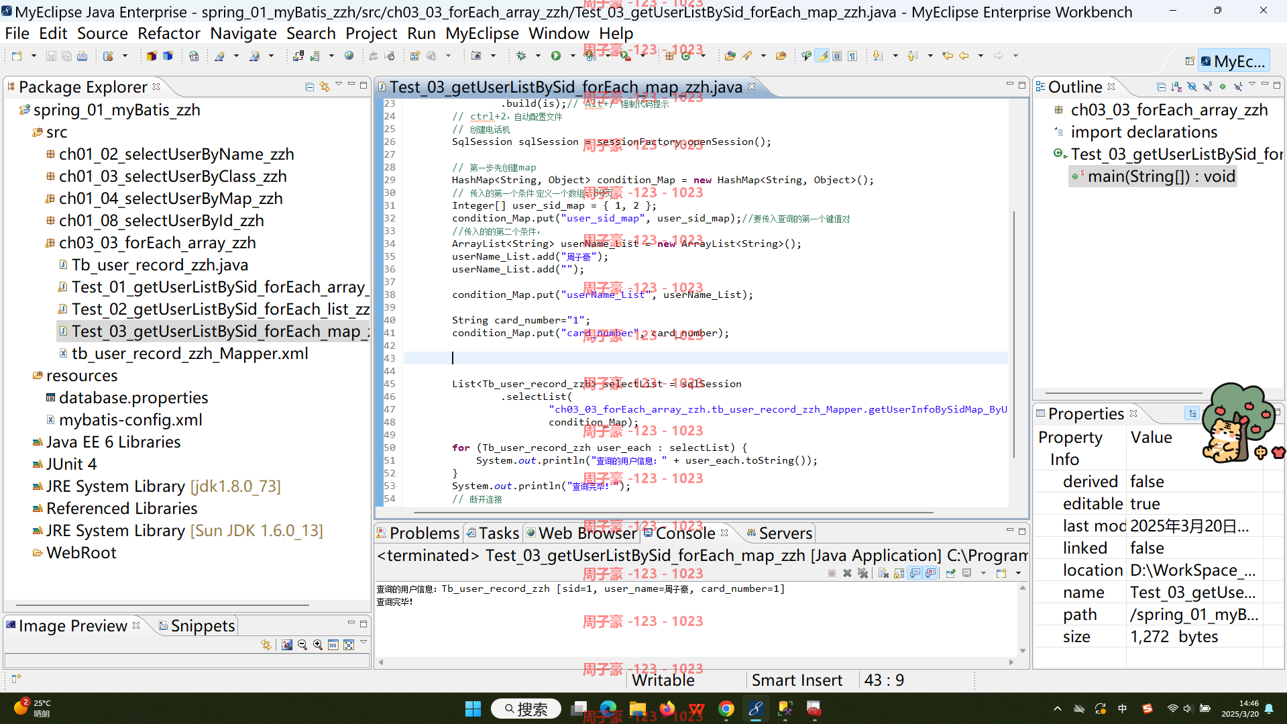The width and height of the screenshot is (1287, 724).
Task: Close the Test_03 editor tab
Action: 752,87
